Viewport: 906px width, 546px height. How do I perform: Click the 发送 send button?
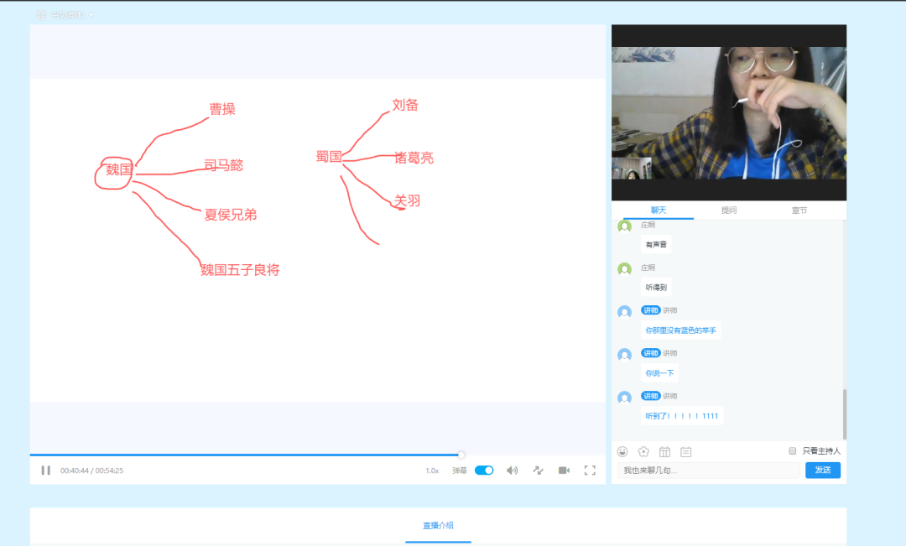pos(822,470)
